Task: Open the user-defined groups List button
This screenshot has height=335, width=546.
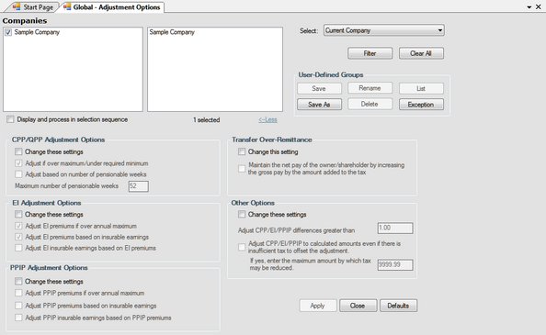Action: [x=421, y=89]
